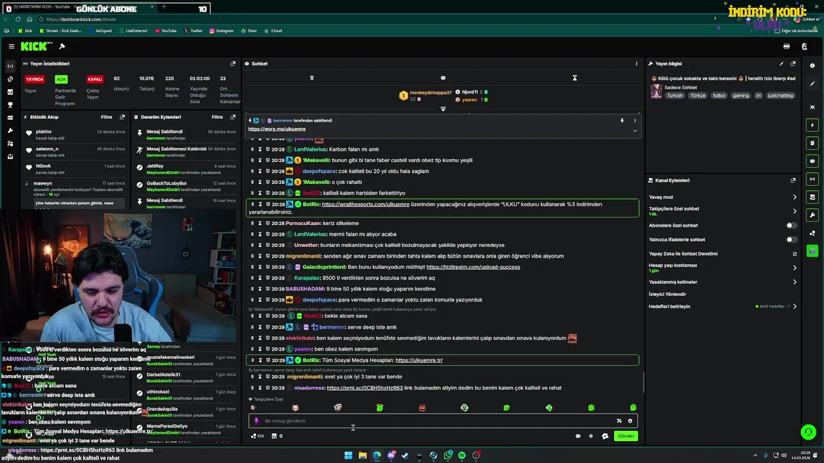This screenshot has height=463, width=824.
Task: Open the wrench settings icon in left sidebar
Action: 10,131
